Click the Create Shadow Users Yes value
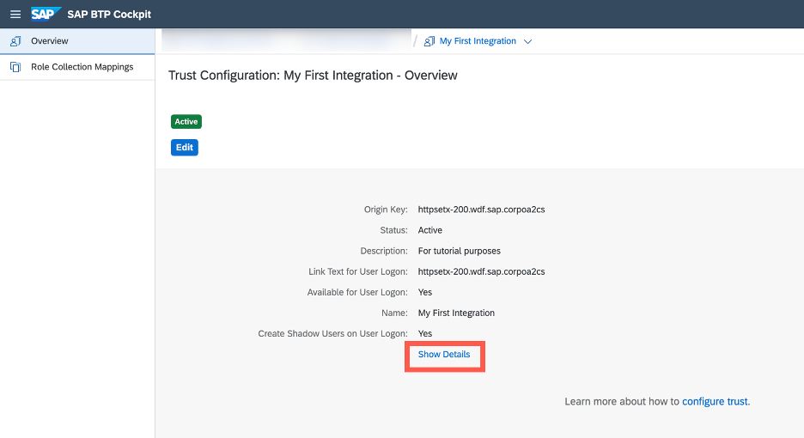804x438 pixels. 425,333
